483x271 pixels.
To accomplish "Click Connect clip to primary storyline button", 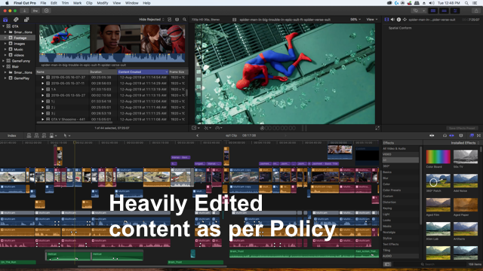I will tap(29, 135).
